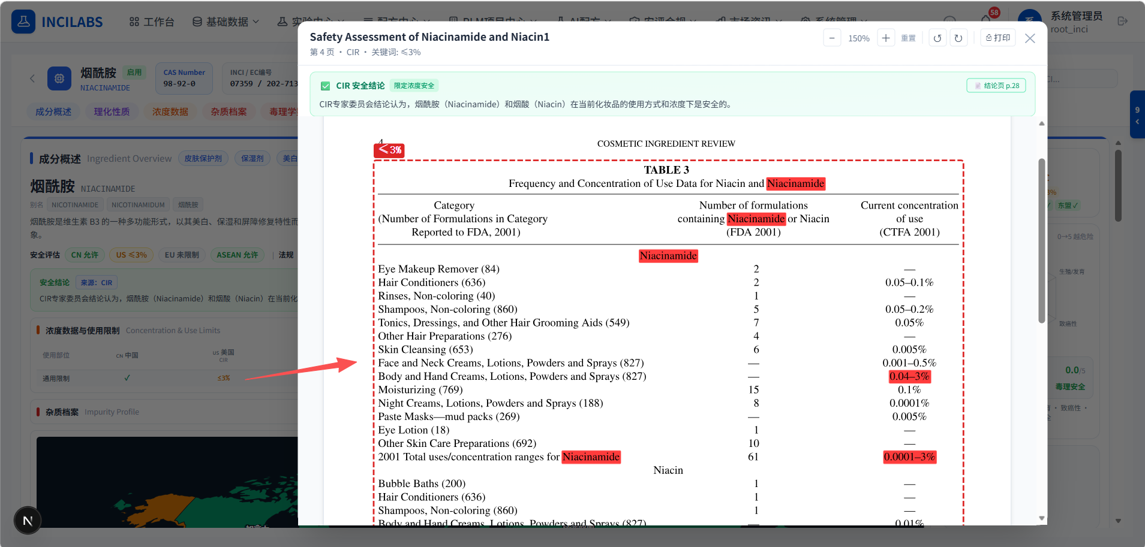Click the highlighted 0.04–3% concentration value

(x=909, y=376)
